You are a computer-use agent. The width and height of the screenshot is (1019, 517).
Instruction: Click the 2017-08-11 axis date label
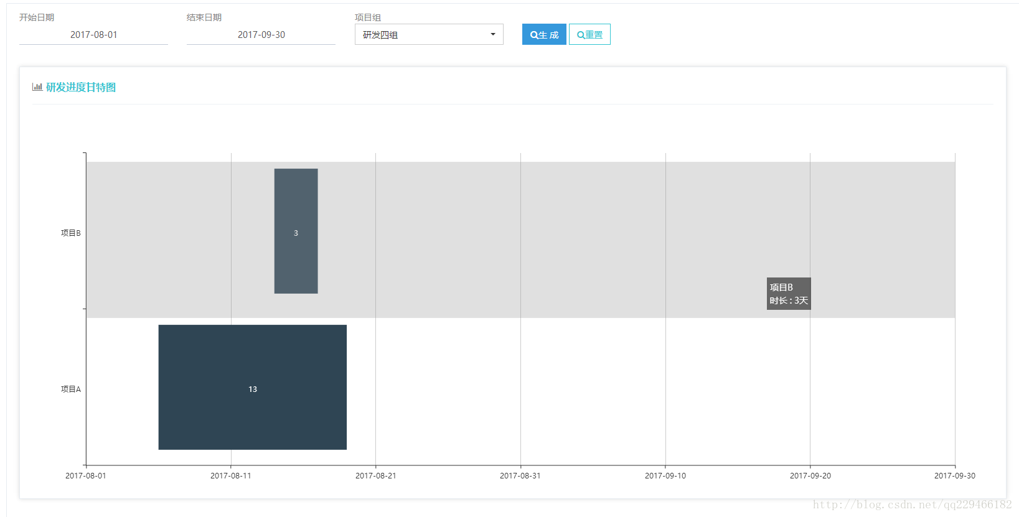point(231,475)
